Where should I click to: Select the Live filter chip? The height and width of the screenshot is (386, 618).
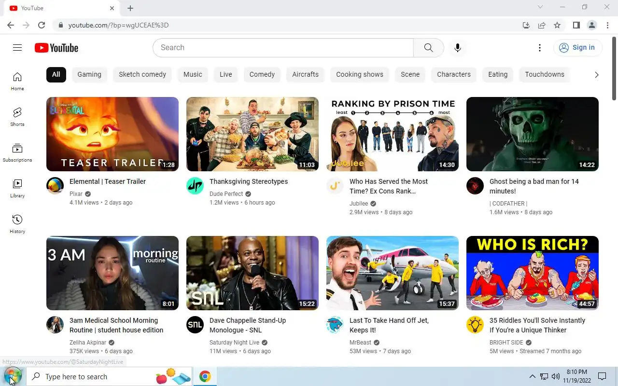[x=226, y=74]
